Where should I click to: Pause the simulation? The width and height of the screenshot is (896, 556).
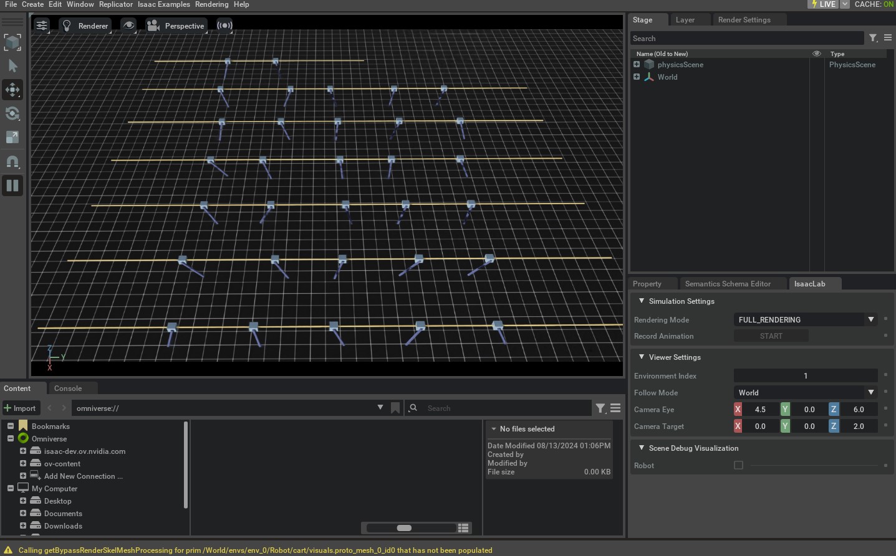pyautogui.click(x=12, y=185)
